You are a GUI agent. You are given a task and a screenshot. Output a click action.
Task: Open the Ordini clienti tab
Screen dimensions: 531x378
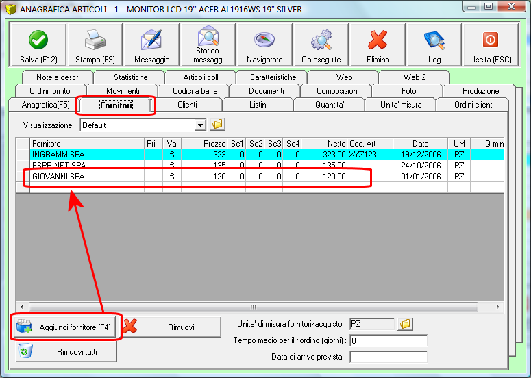tap(473, 105)
